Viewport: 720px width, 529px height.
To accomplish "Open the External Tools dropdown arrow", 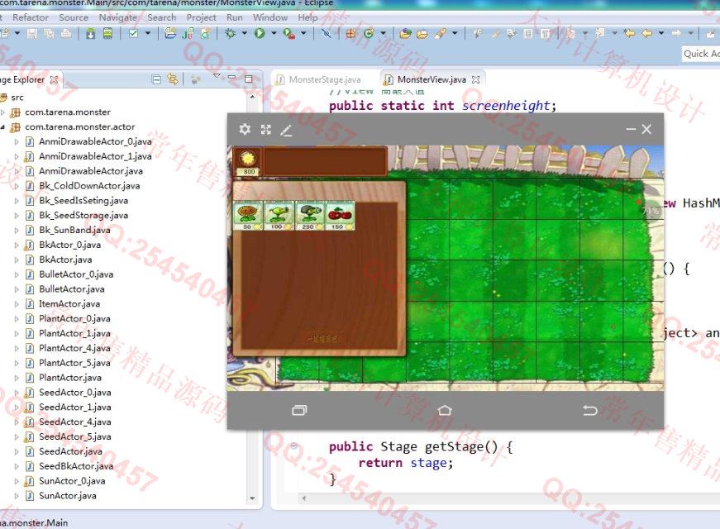I will point(303,33).
